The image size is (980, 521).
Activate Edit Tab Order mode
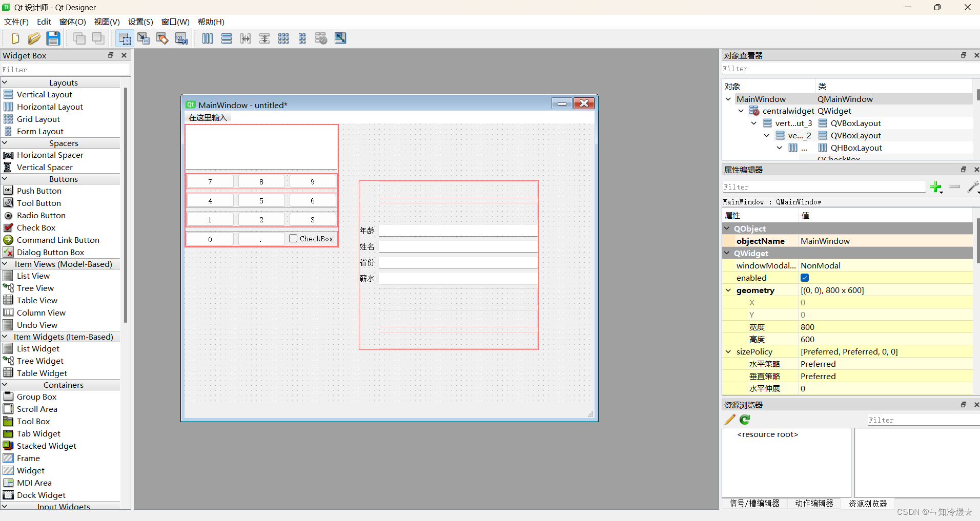[181, 38]
